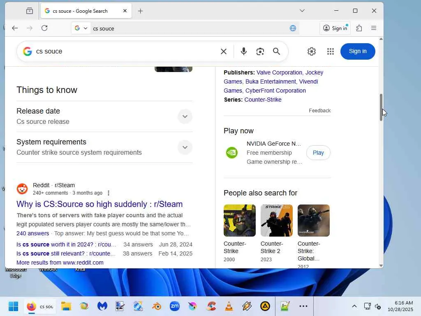Click the blue Google Sign in button
Screen dimensions: 421x316
(358, 51)
